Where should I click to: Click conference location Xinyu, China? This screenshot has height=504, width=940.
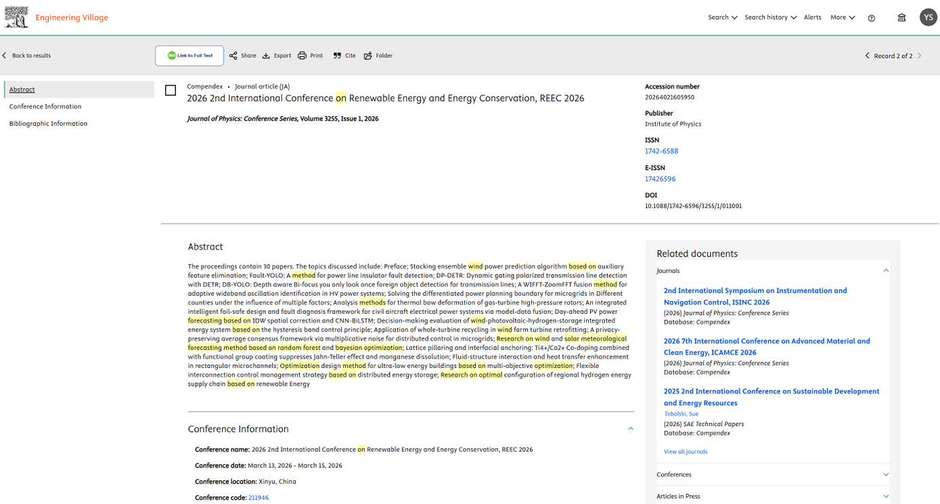(x=277, y=482)
